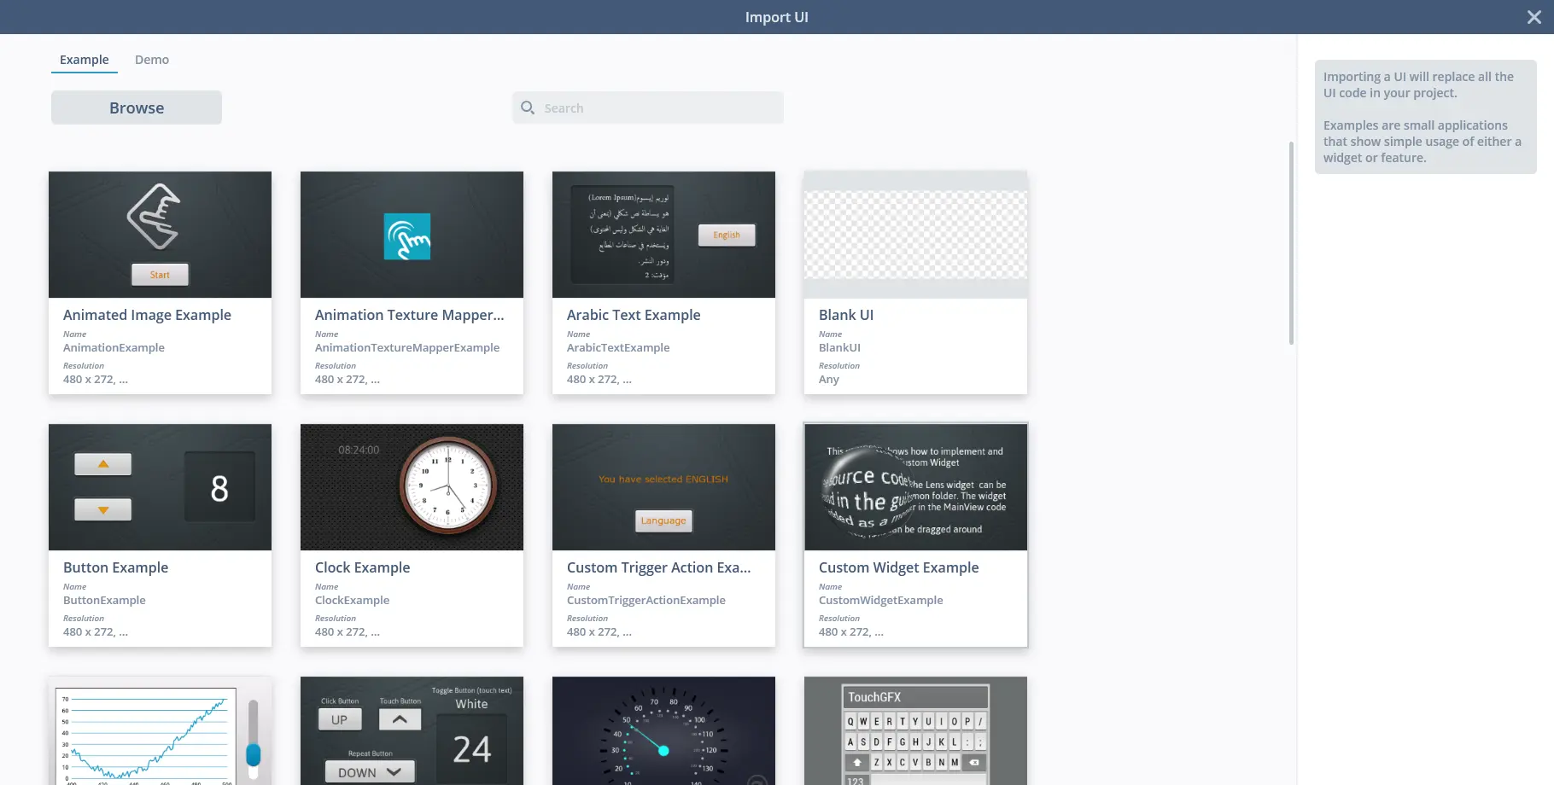Select the gauge speedometer example thumbnail
The height and width of the screenshot is (785, 1554).
[x=663, y=732]
